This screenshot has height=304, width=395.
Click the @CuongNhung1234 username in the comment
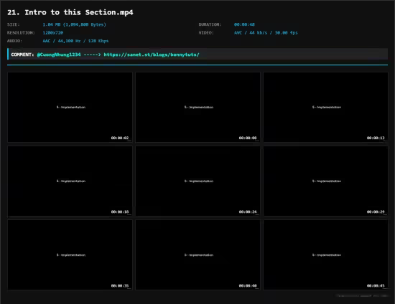pos(59,54)
